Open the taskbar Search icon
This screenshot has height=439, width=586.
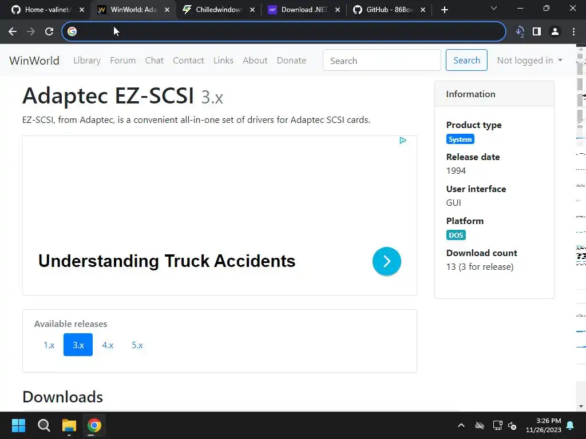[43, 425]
